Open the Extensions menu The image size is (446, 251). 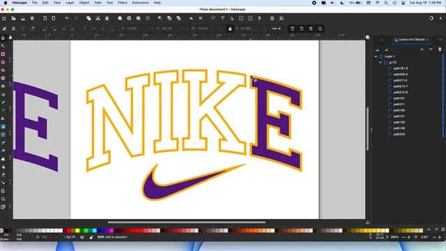coord(141,3)
